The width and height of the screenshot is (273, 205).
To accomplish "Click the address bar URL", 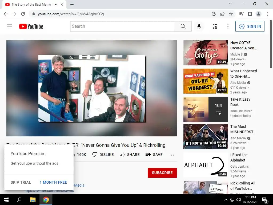I will (71, 14).
